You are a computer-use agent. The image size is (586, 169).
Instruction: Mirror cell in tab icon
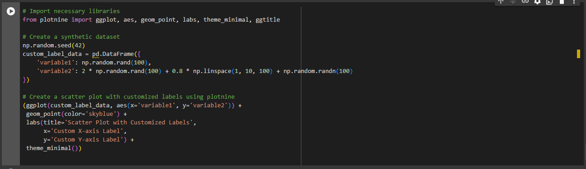(x=550, y=2)
